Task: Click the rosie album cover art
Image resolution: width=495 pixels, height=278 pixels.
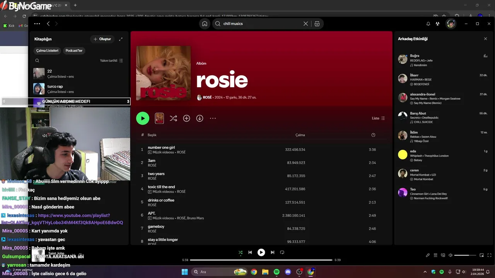Action: tap(164, 73)
